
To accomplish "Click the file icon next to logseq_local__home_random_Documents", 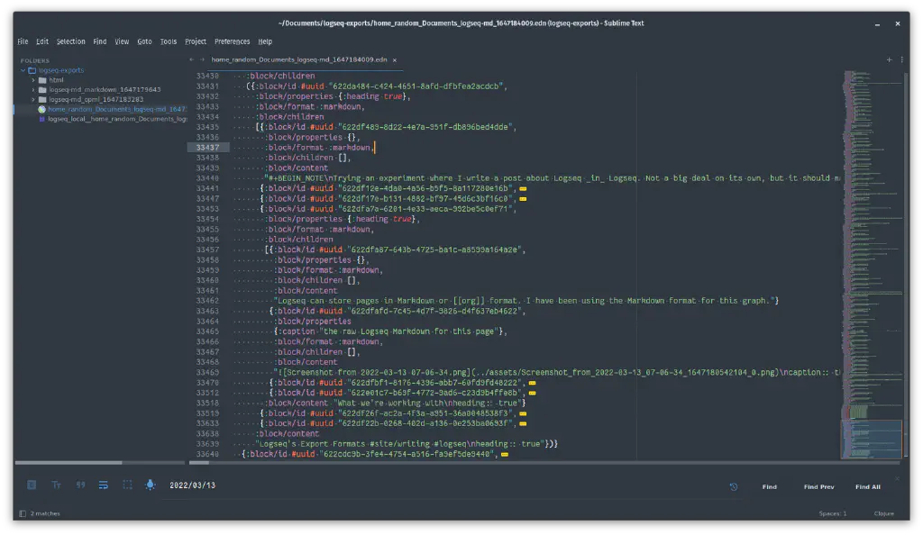I will click(41, 117).
